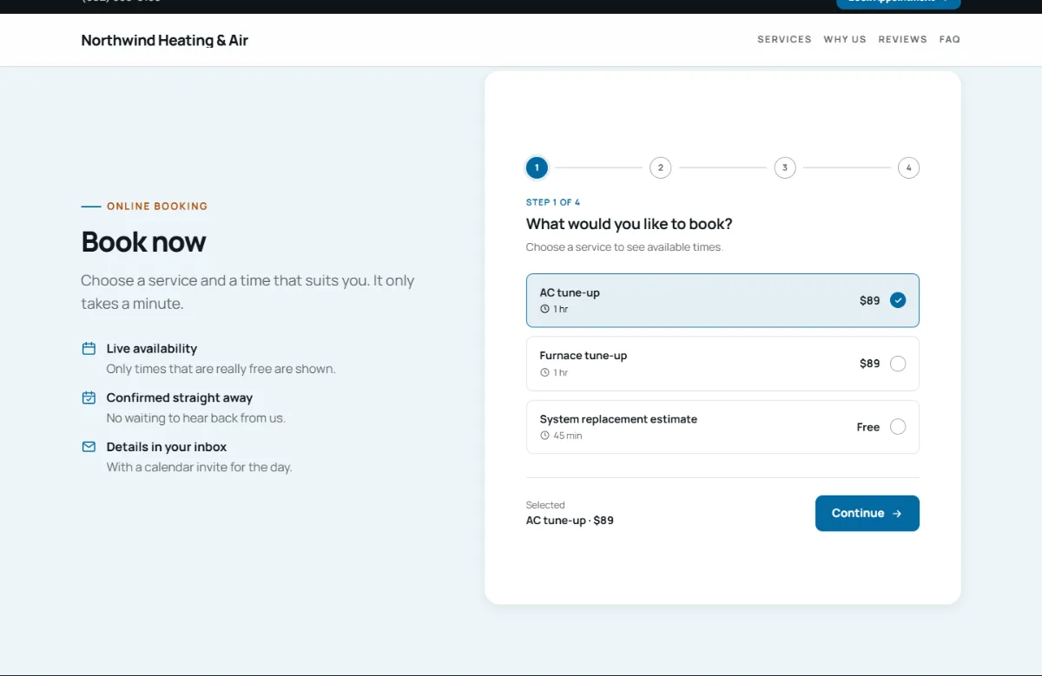Click "Confirmed straight away" feature title

click(180, 398)
